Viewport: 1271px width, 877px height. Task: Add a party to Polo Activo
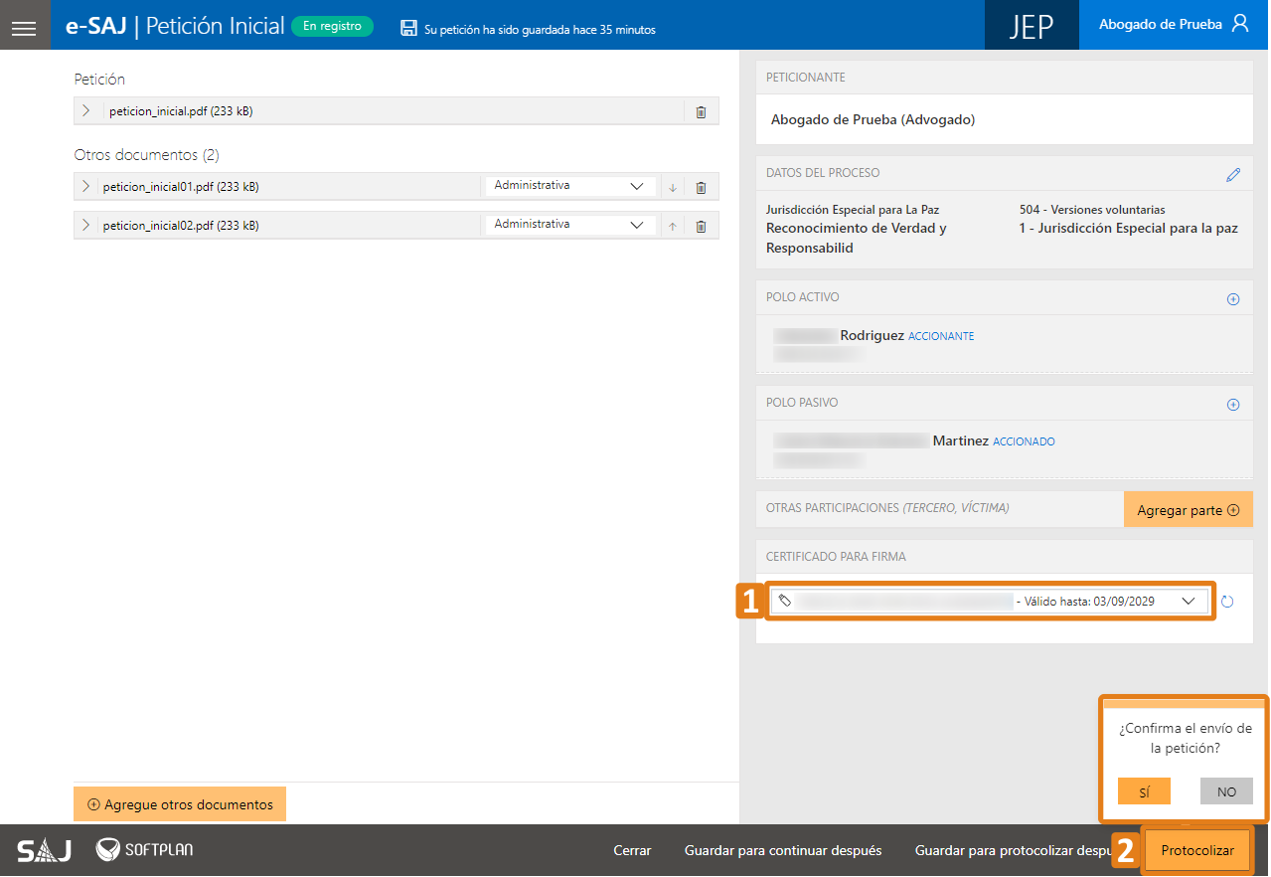pos(1233,298)
